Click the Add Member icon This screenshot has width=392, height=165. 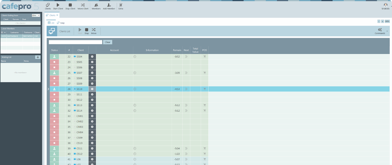(109, 5)
